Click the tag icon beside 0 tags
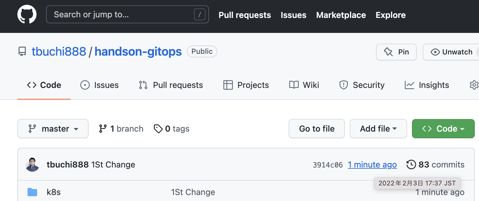479x201 pixels. (x=158, y=129)
